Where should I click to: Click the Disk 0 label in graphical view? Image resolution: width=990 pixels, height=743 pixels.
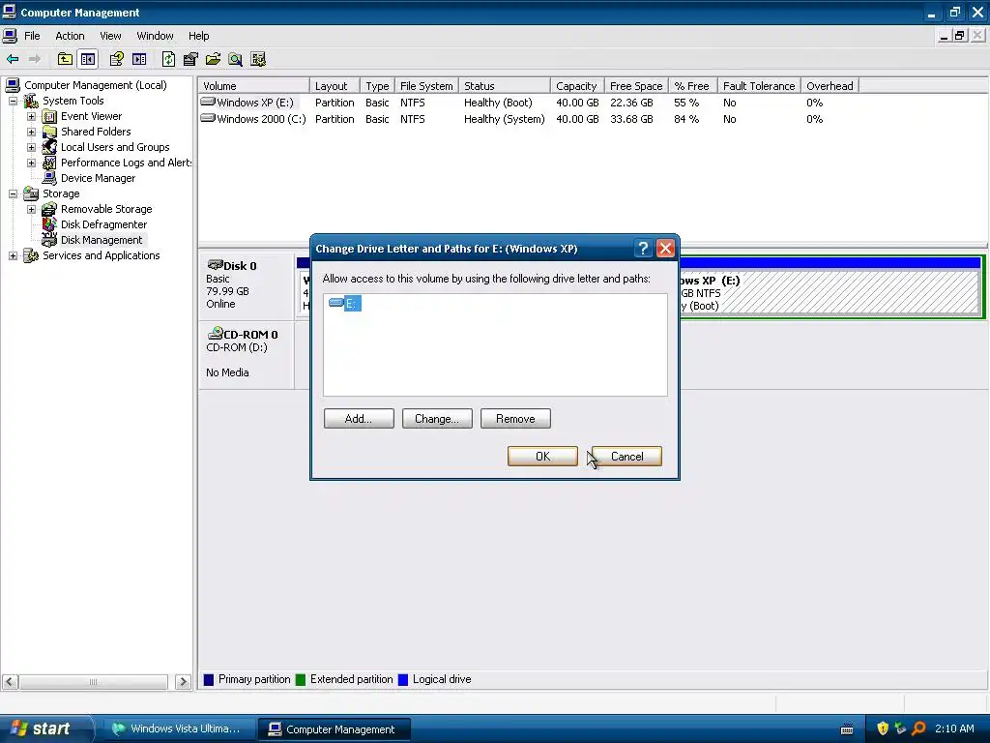coord(240,266)
